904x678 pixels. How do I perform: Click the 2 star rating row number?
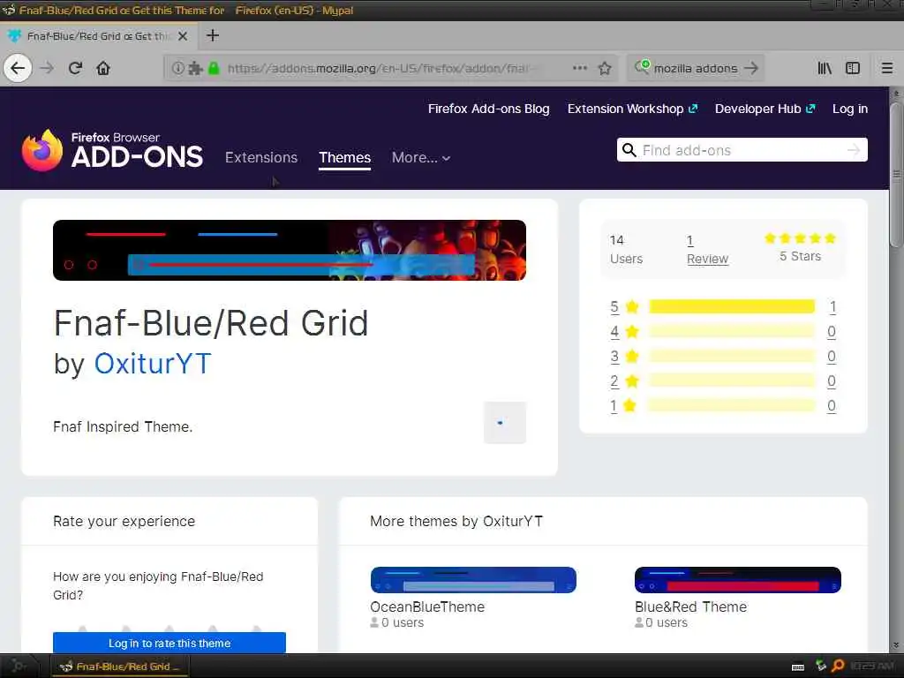(x=614, y=381)
